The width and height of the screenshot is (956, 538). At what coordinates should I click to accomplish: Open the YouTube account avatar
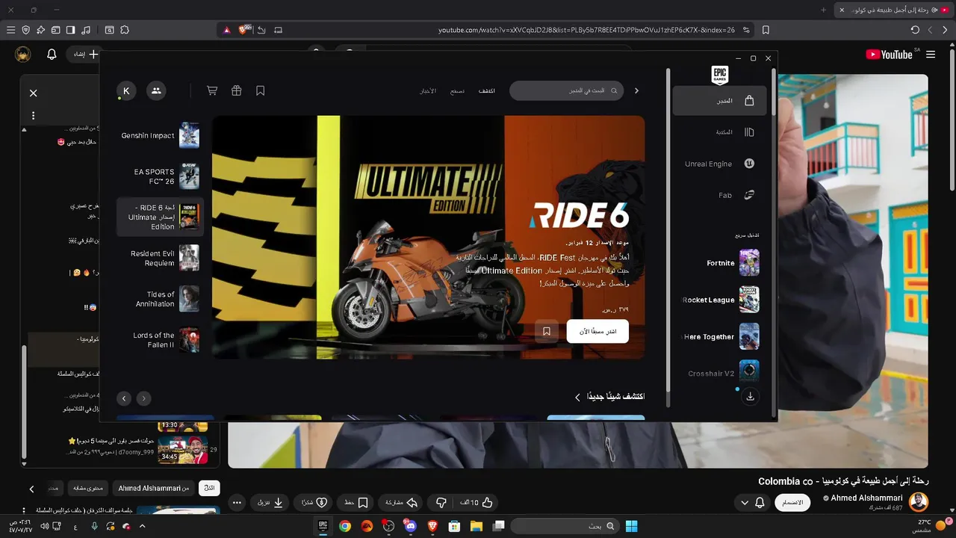(x=23, y=55)
